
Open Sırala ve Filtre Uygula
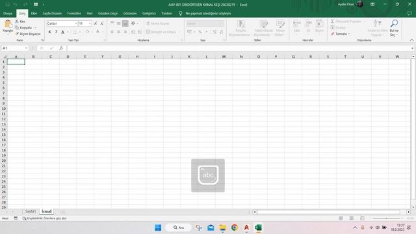coord(378,28)
